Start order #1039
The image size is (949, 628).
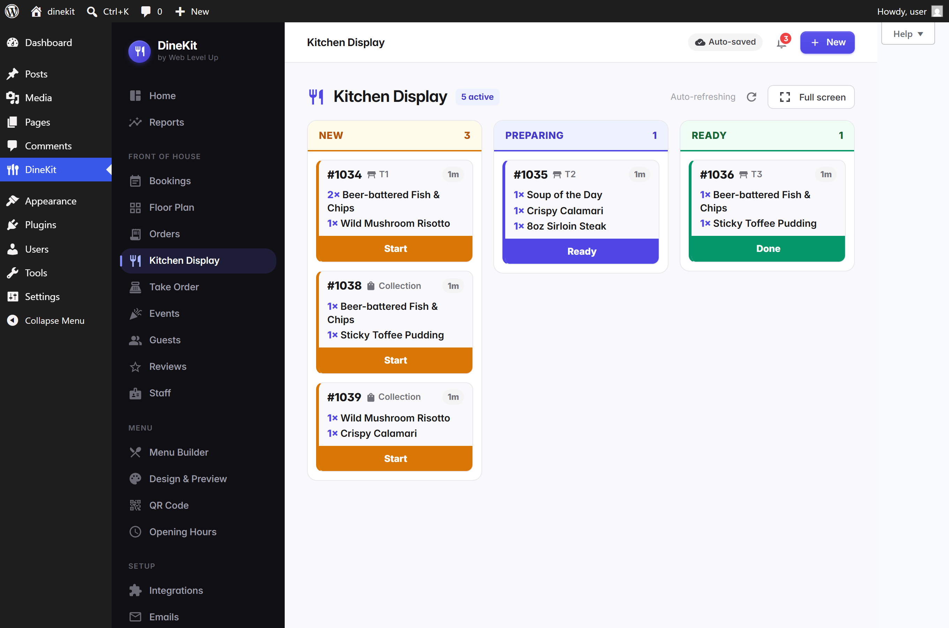point(395,458)
